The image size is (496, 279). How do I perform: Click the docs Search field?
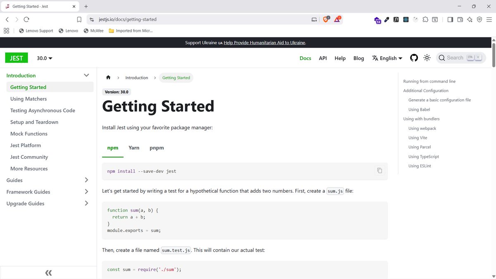tap(462, 58)
